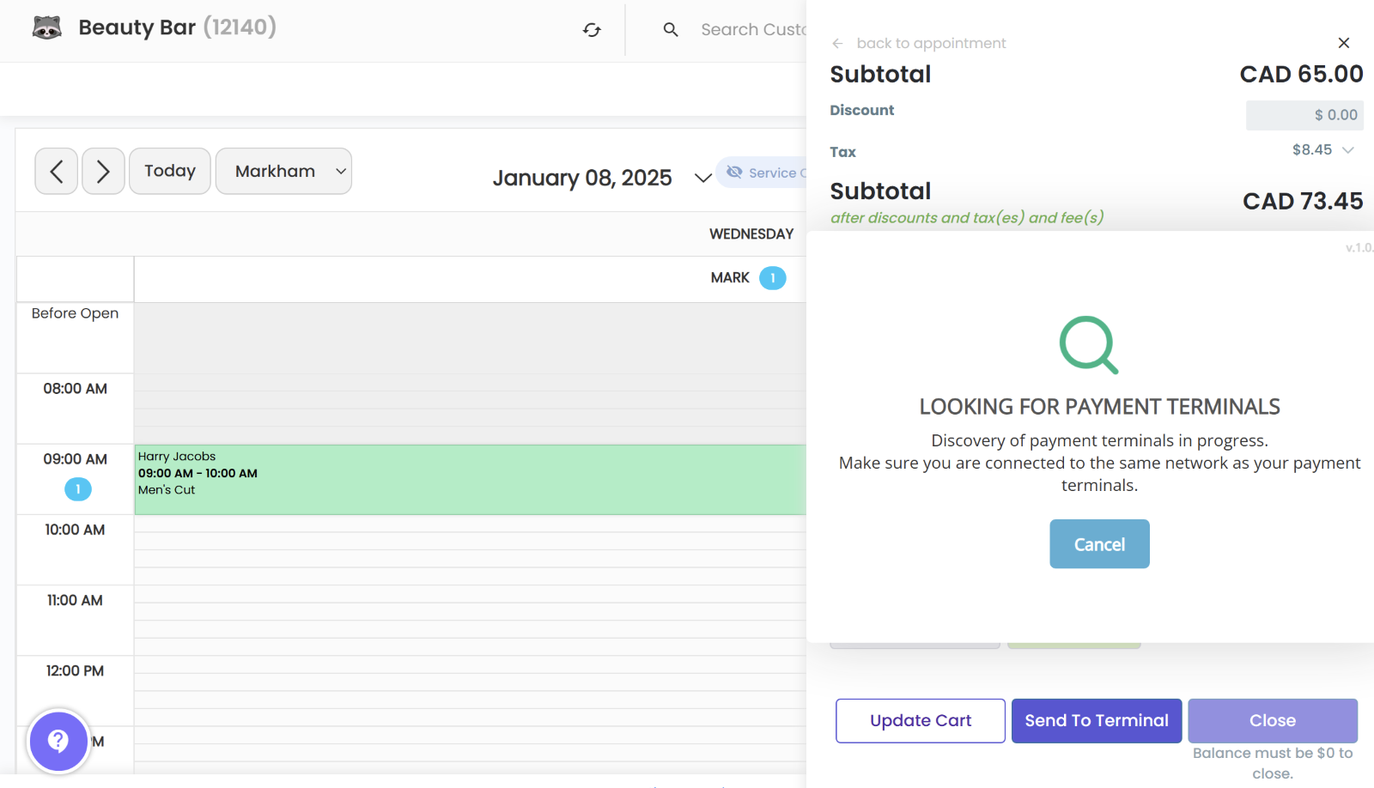Click the MARK staff column badge
This screenshot has width=1374, height=788.
point(772,278)
